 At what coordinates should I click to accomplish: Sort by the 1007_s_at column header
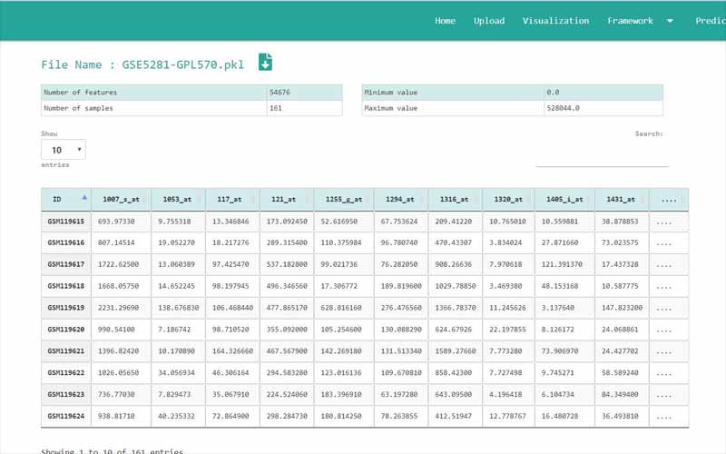point(121,200)
